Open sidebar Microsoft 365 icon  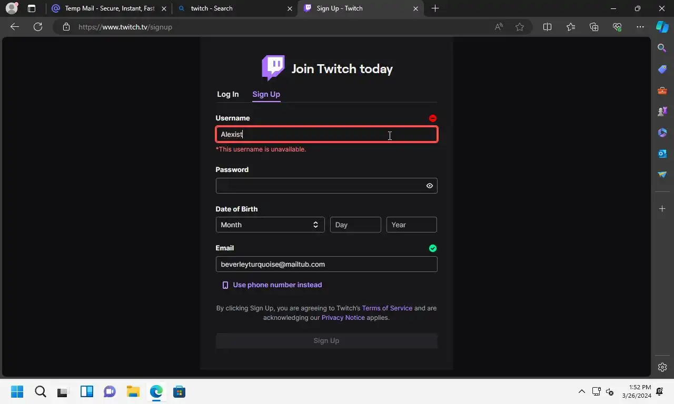[662, 133]
